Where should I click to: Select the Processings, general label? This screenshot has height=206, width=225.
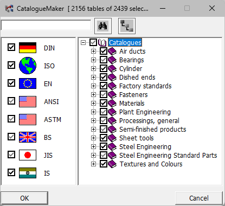point(149,121)
